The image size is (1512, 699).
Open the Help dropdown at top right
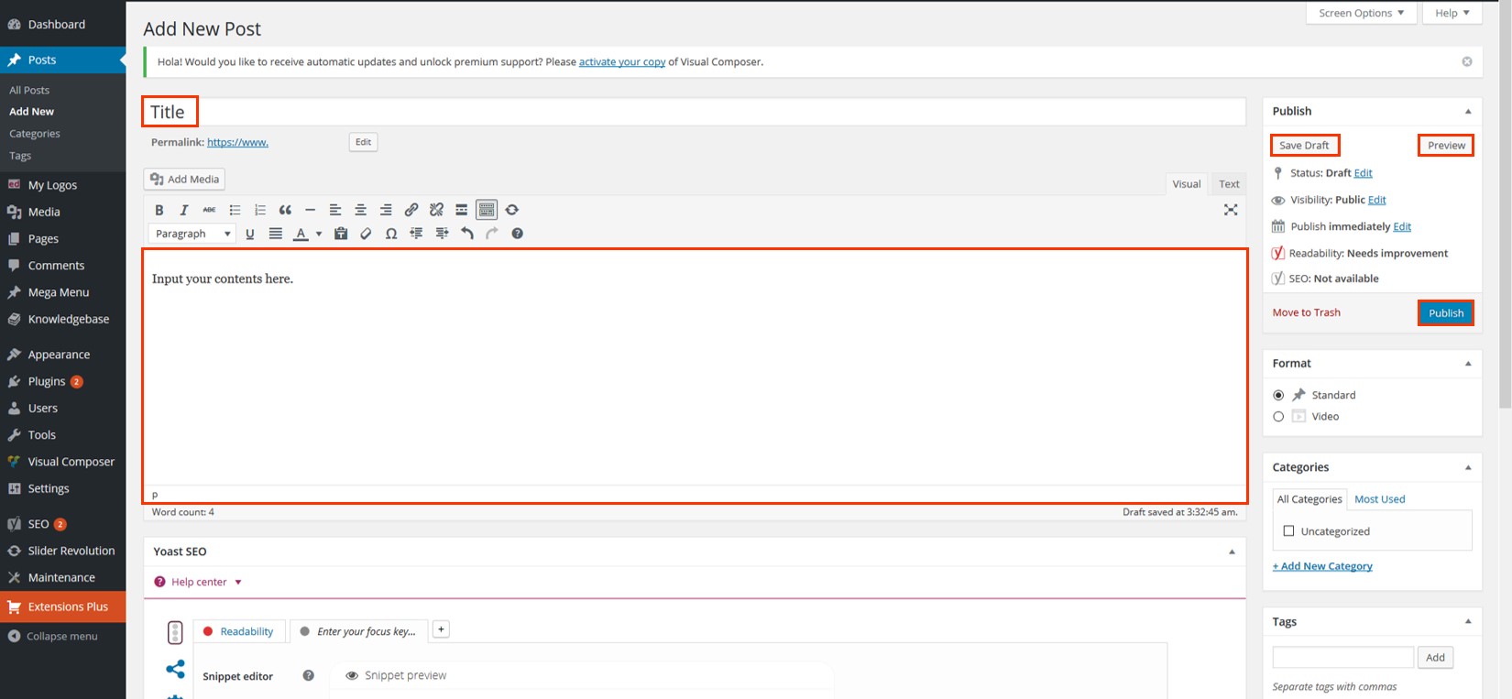tap(1452, 13)
